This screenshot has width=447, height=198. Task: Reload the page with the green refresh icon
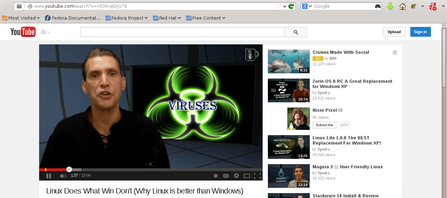coord(291,6)
